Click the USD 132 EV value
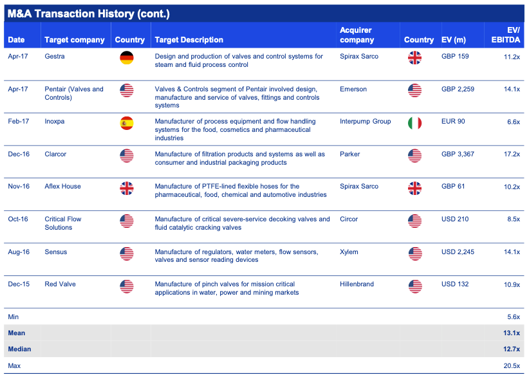 455,284
